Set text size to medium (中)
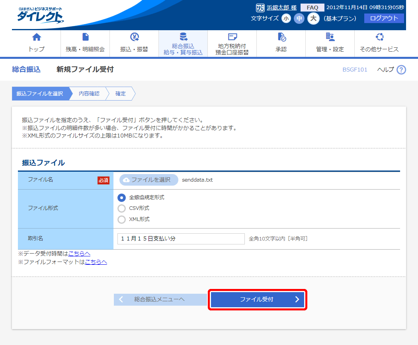 click(x=299, y=18)
